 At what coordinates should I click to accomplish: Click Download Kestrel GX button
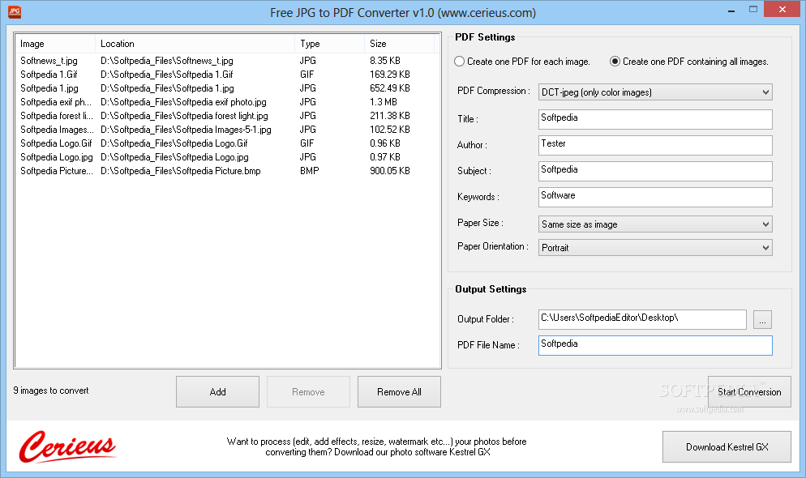pos(727,447)
